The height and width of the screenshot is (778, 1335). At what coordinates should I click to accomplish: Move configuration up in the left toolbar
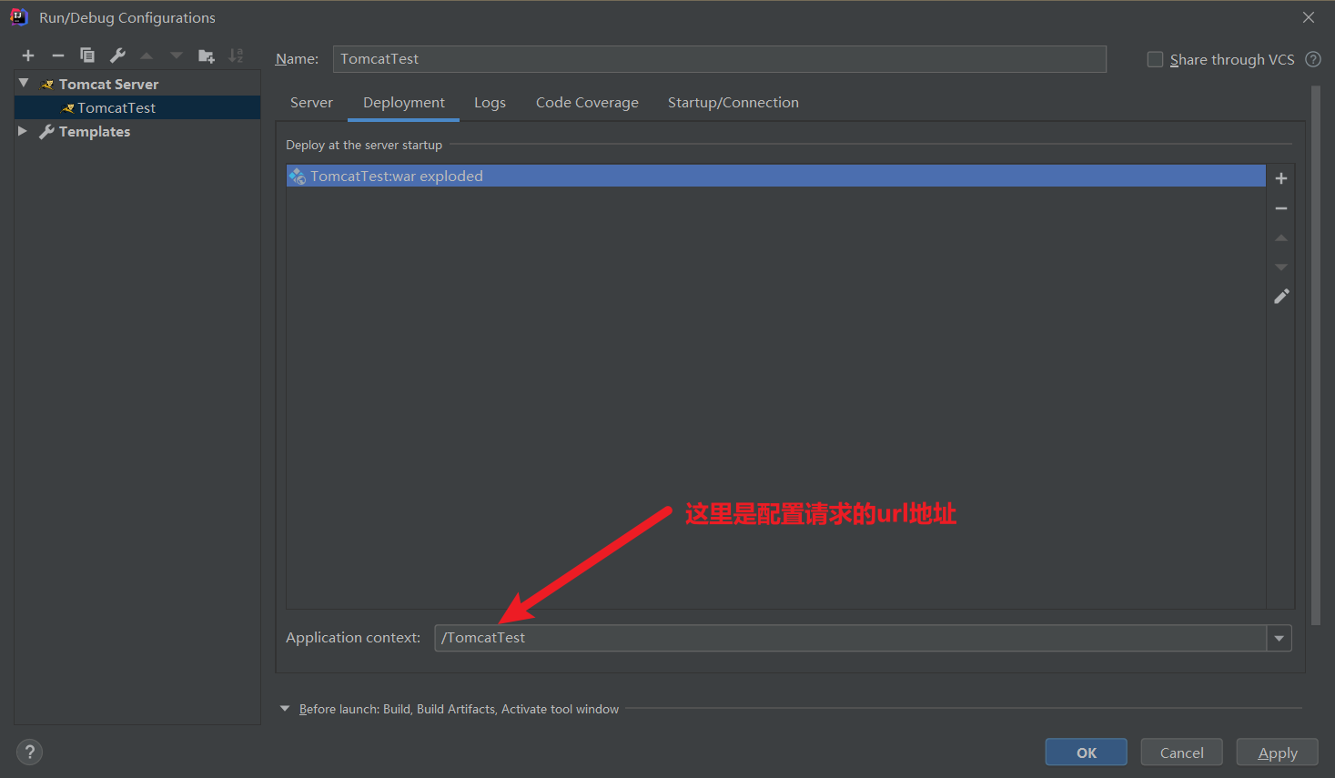pos(147,56)
